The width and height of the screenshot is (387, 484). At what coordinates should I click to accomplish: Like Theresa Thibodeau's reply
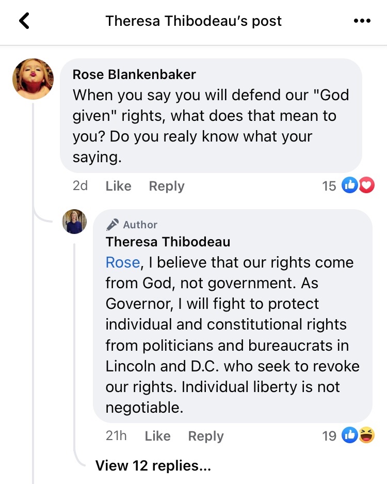click(157, 436)
